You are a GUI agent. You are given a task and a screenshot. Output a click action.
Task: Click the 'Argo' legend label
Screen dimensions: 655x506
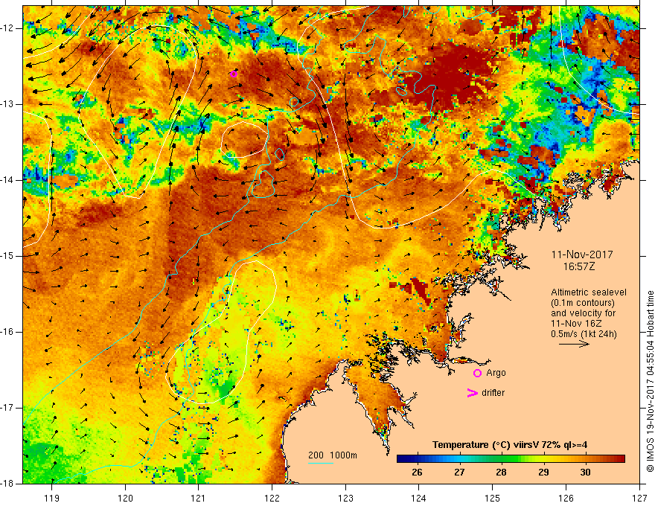click(496, 373)
